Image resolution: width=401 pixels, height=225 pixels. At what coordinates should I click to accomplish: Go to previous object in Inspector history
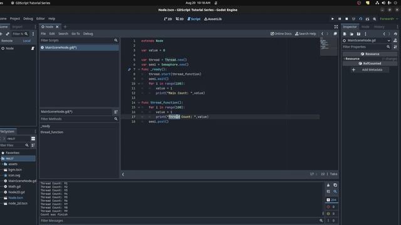tap(384, 34)
